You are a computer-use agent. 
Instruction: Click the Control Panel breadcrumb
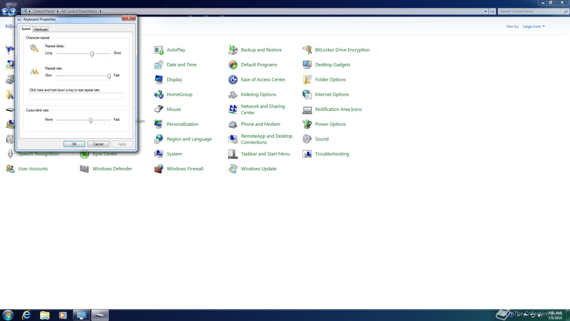point(44,11)
